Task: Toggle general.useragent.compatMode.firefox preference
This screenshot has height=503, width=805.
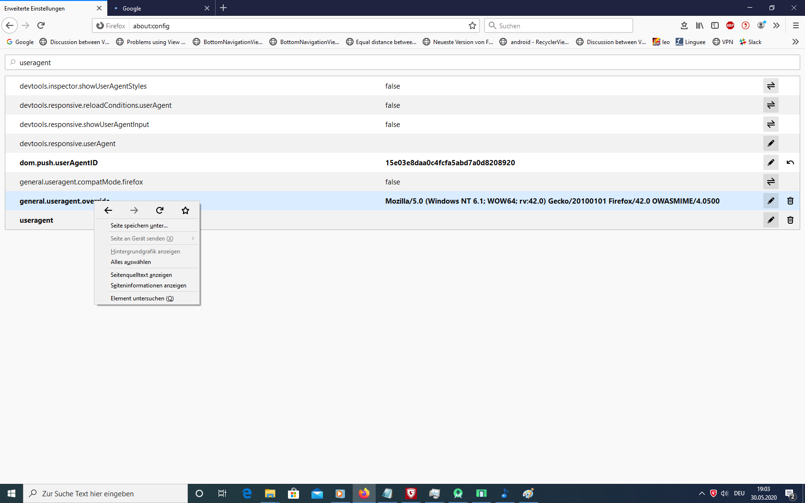Action: 770,182
